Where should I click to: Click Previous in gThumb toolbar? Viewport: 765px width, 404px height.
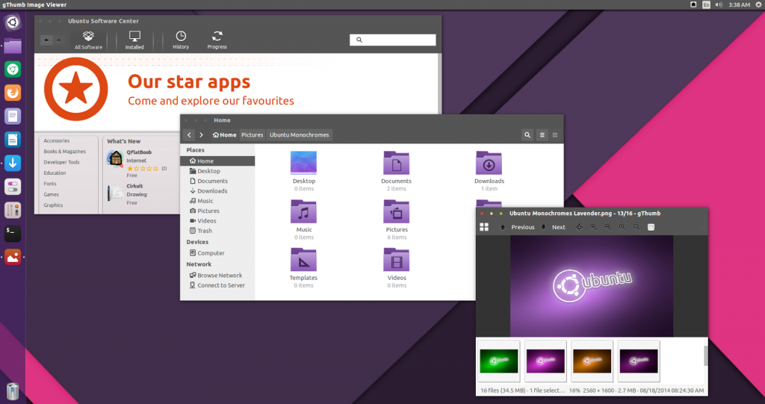tap(518, 227)
